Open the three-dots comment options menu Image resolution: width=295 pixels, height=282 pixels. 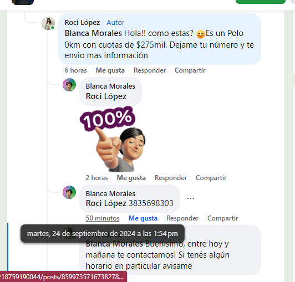[x=191, y=198]
